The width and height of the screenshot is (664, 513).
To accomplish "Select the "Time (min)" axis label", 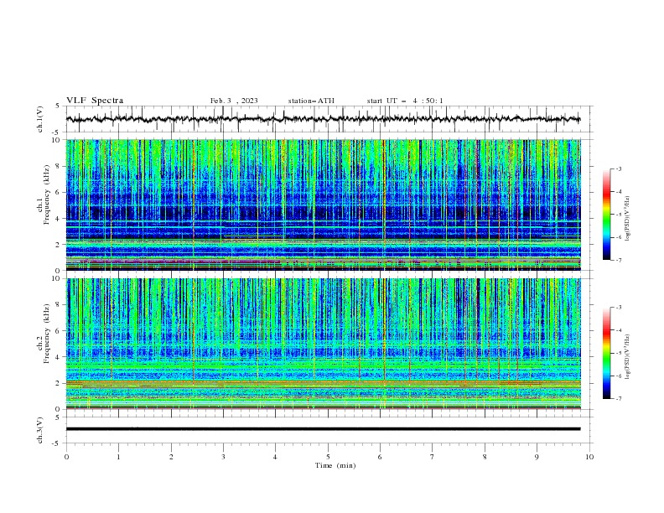I will tap(335, 465).
